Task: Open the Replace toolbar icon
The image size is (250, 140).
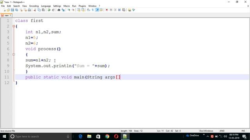Action: click(x=63, y=10)
